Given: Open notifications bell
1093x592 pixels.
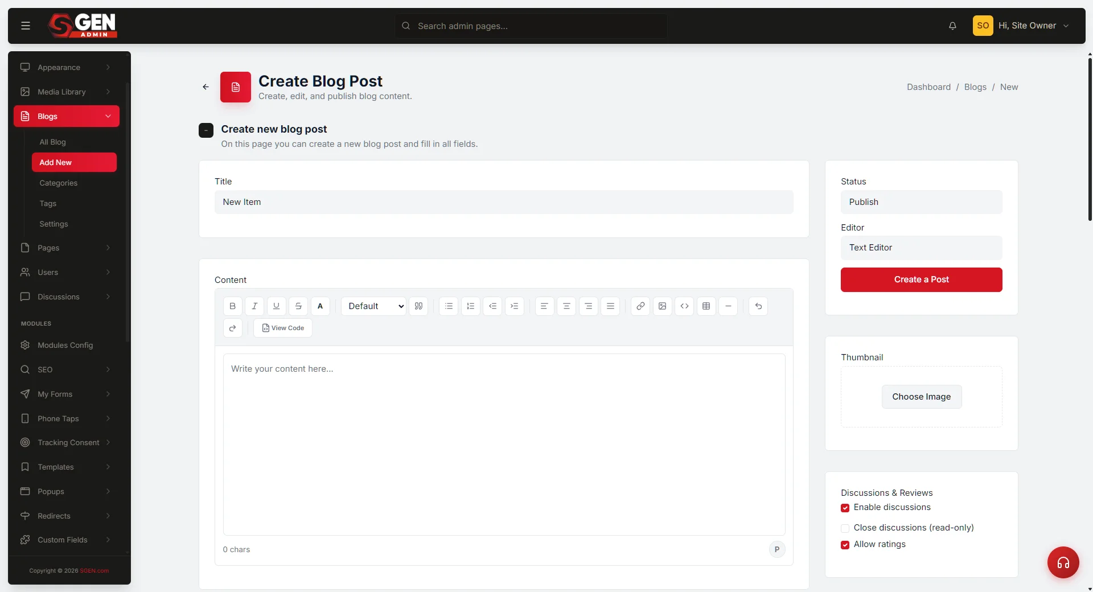Looking at the screenshot, I should coord(952,26).
